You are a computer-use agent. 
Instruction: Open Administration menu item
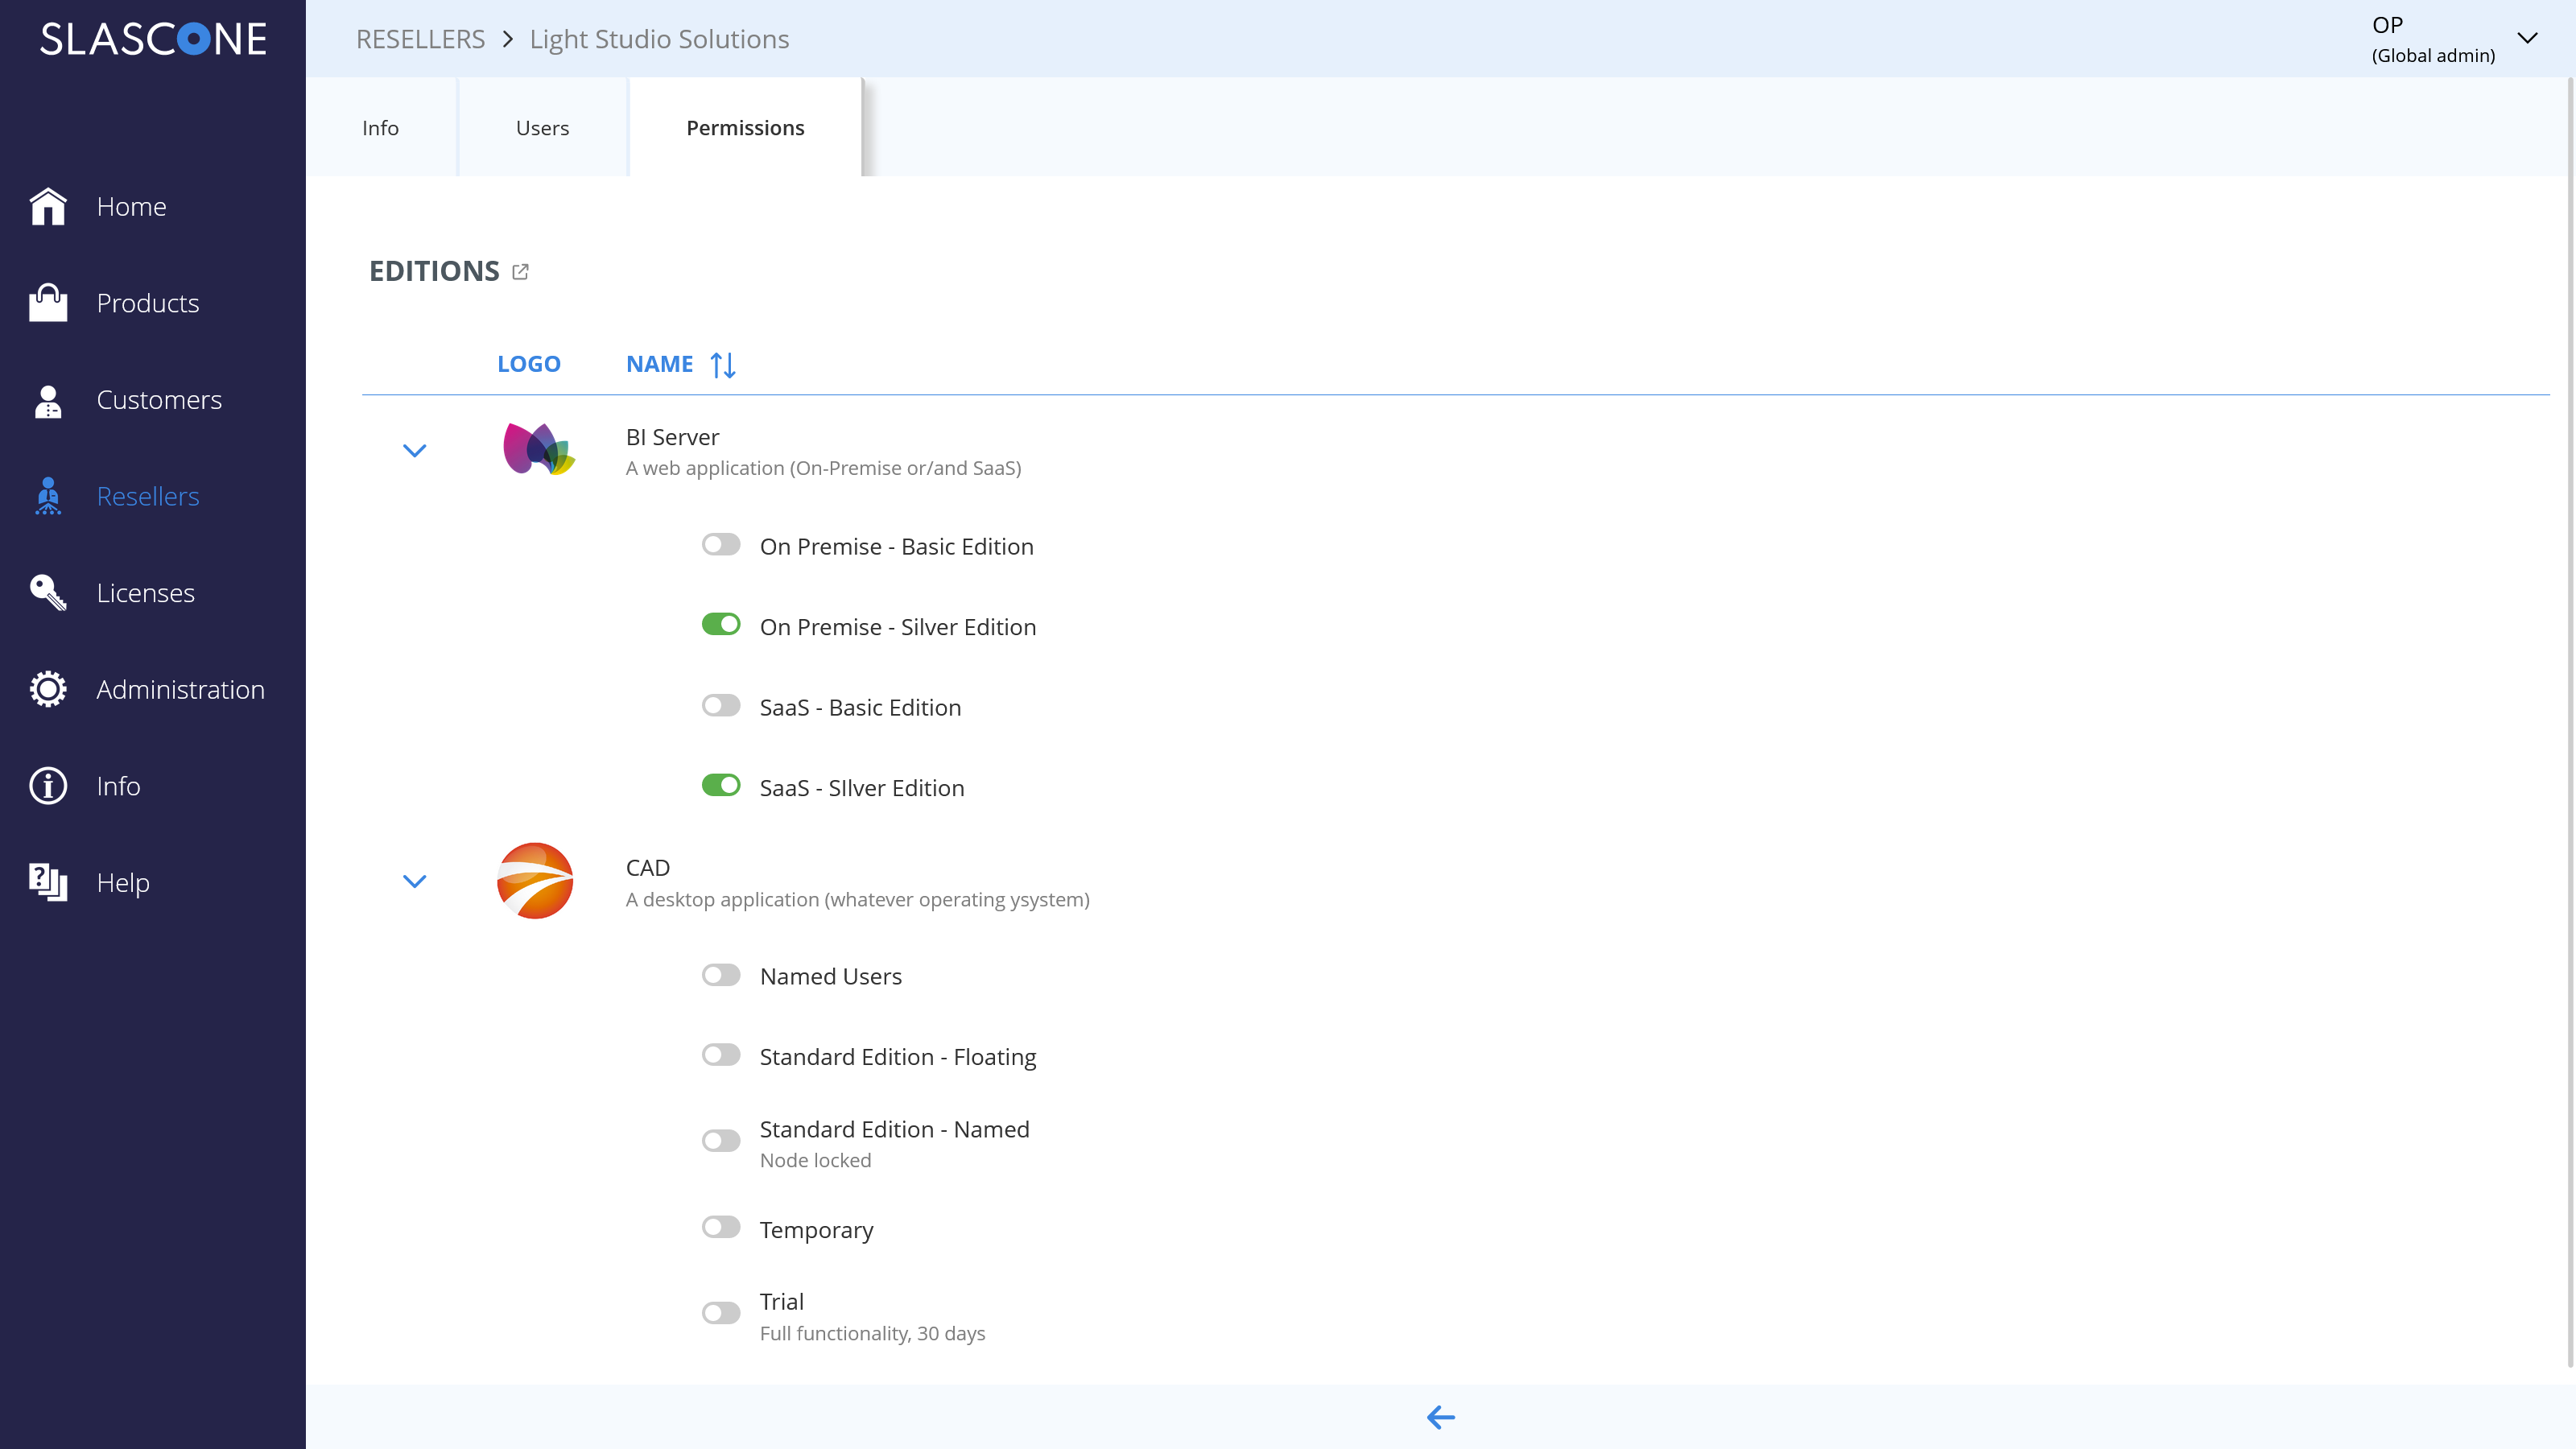coord(181,690)
